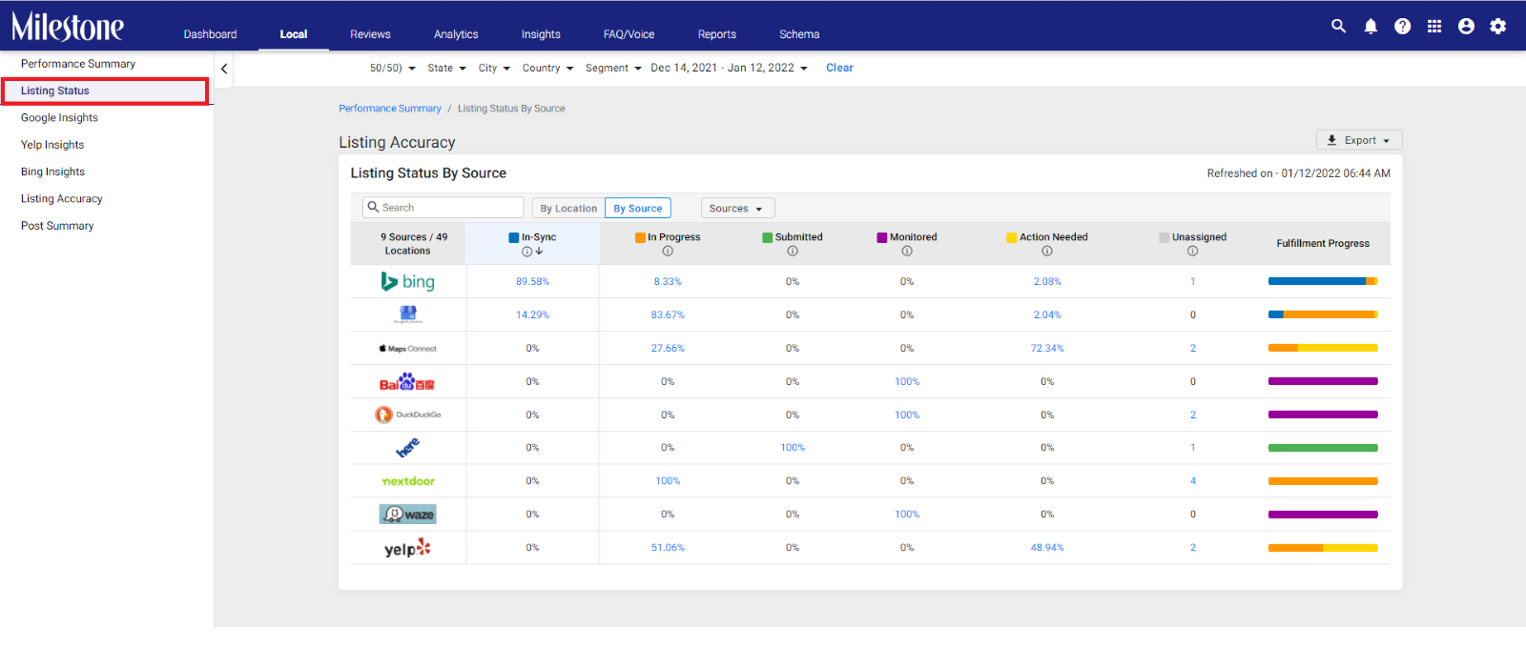Screen dimensions: 1526x648
Task: Open the settings gear icon
Action: 1497,27
